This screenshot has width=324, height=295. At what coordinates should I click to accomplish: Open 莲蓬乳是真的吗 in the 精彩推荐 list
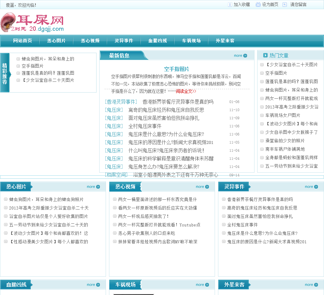[48, 73]
